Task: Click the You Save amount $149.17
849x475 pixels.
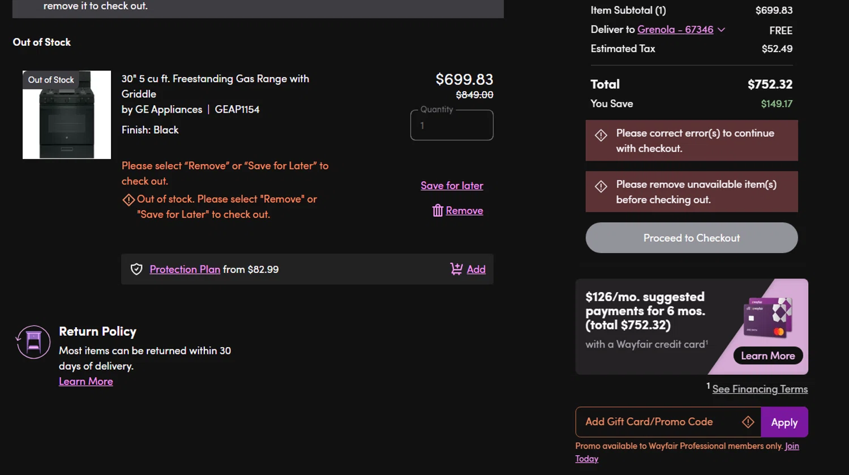Action: tap(777, 104)
